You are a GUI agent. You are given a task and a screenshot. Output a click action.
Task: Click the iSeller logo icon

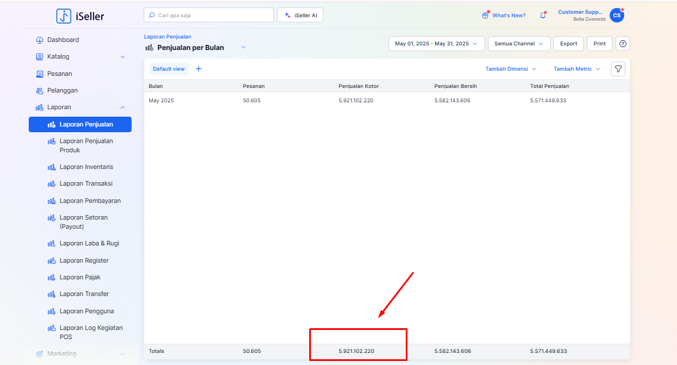click(64, 16)
